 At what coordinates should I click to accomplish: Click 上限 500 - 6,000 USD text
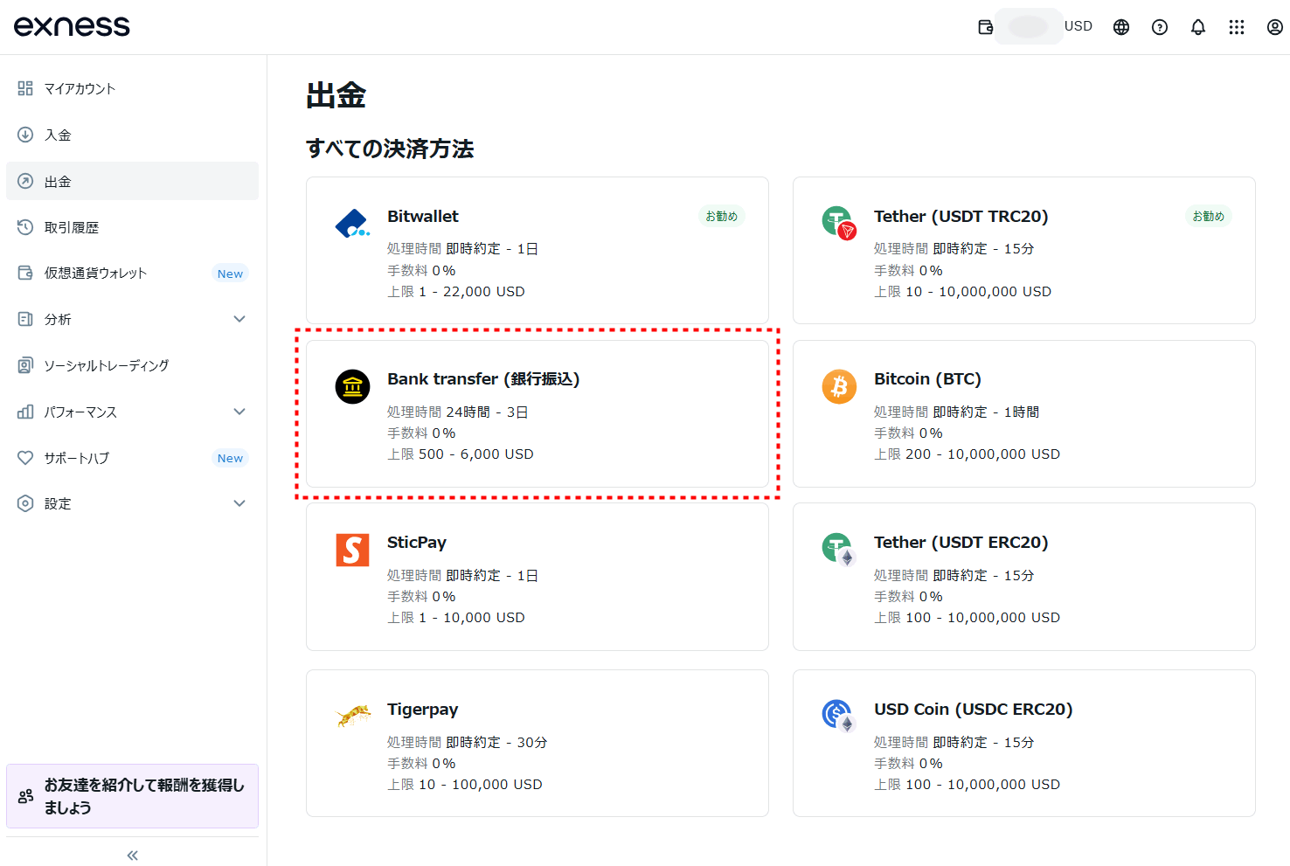point(461,454)
